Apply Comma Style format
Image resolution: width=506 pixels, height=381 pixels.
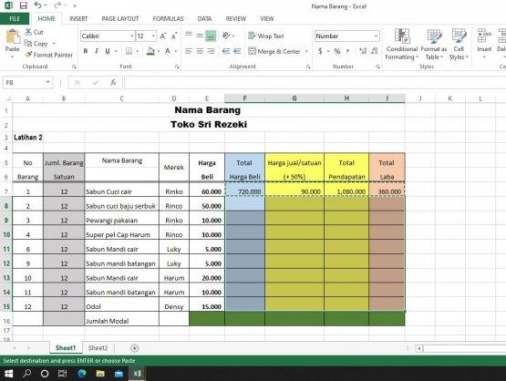pyautogui.click(x=348, y=51)
